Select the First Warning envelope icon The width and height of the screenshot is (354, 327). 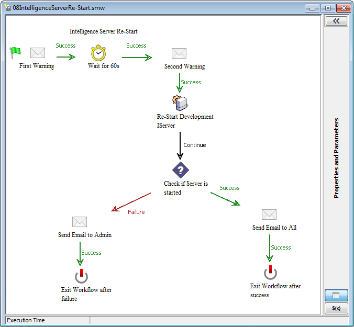[37, 53]
